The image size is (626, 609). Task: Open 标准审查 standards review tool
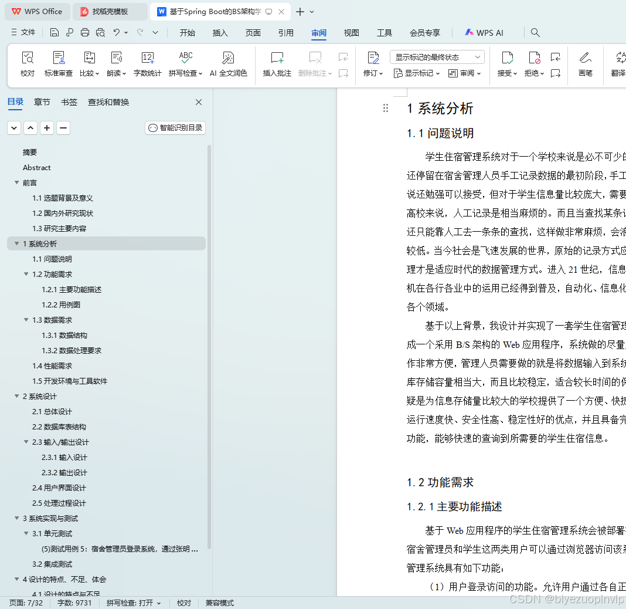coord(59,64)
